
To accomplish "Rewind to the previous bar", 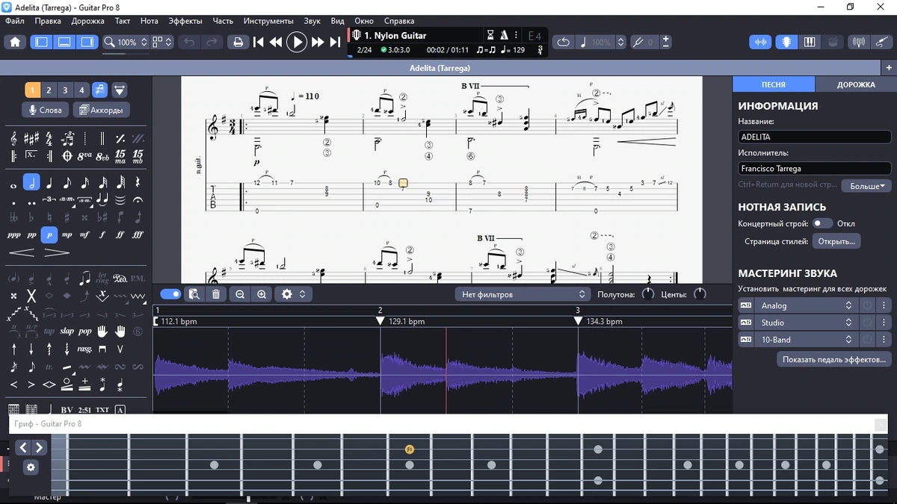I will coord(276,42).
